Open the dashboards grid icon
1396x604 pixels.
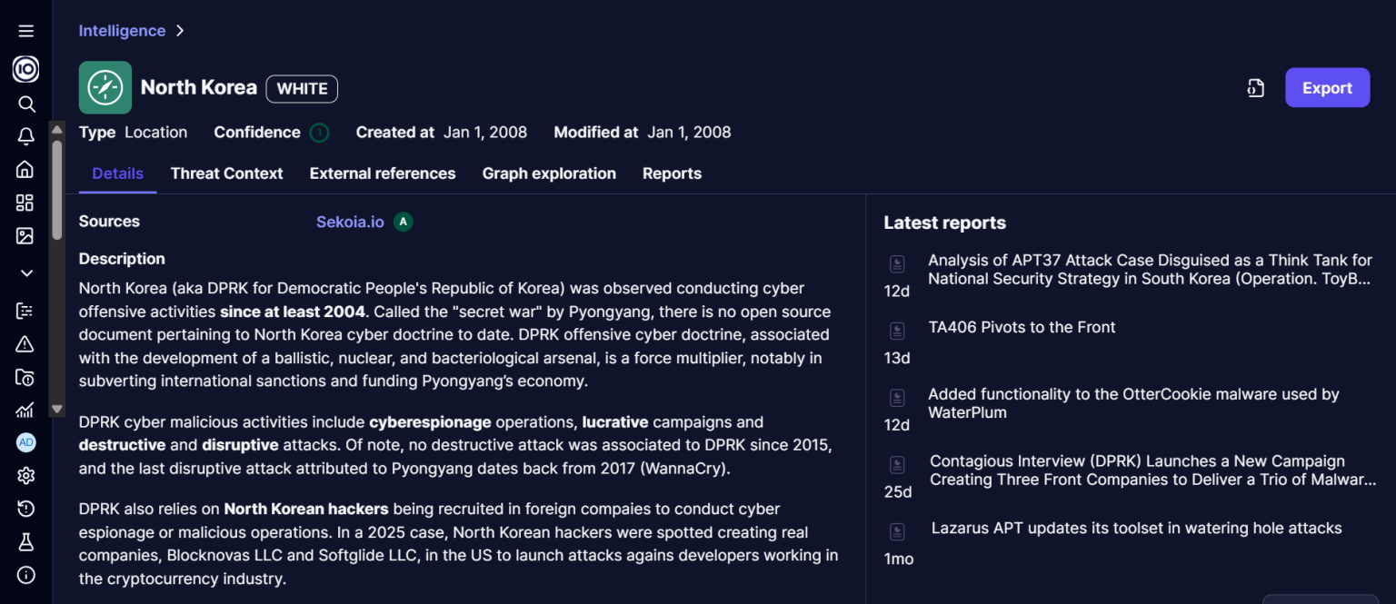[x=25, y=203]
